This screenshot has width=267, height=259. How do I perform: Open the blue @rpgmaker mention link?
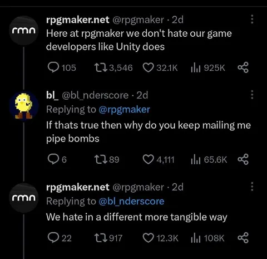pyautogui.click(x=124, y=110)
